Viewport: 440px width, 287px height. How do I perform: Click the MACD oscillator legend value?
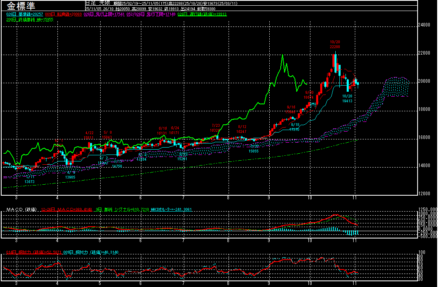coord(171,210)
